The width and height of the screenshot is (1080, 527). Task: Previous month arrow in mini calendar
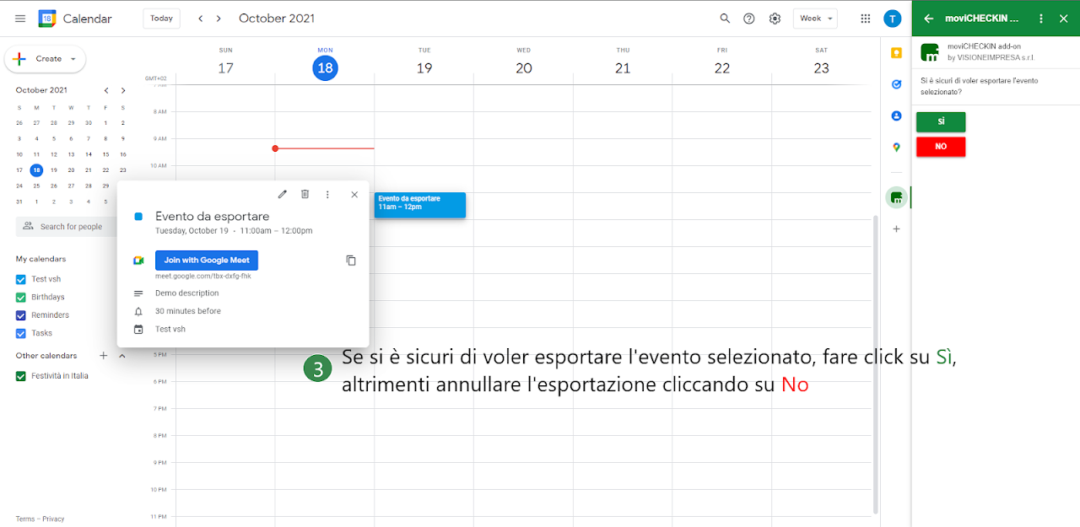pos(106,90)
